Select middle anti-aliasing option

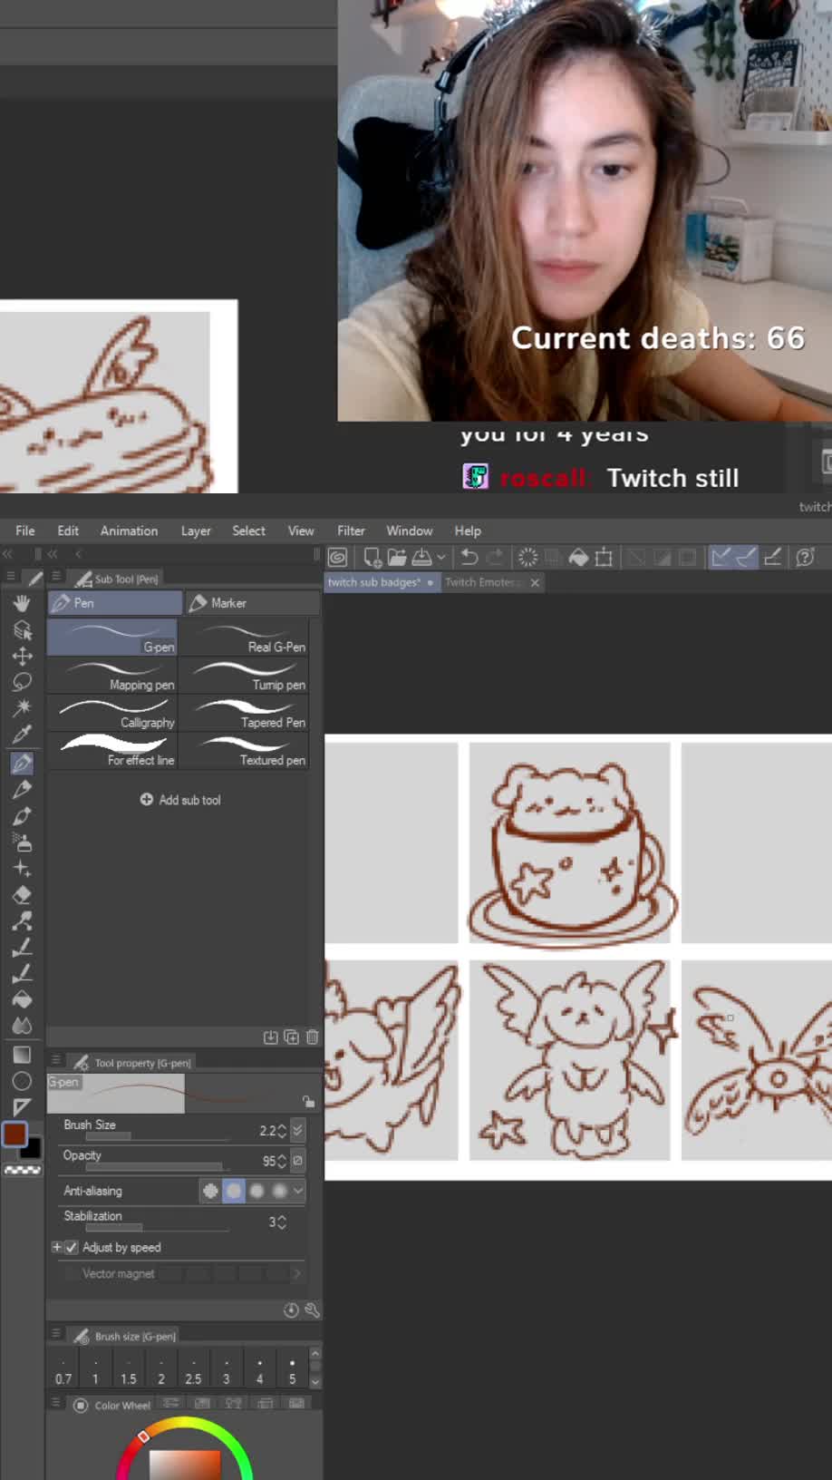(x=256, y=1191)
